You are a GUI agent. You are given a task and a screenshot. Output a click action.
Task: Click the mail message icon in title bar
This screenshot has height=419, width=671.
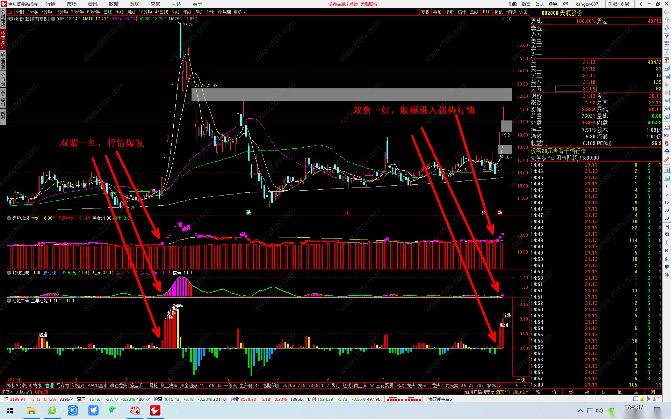tap(565, 4)
